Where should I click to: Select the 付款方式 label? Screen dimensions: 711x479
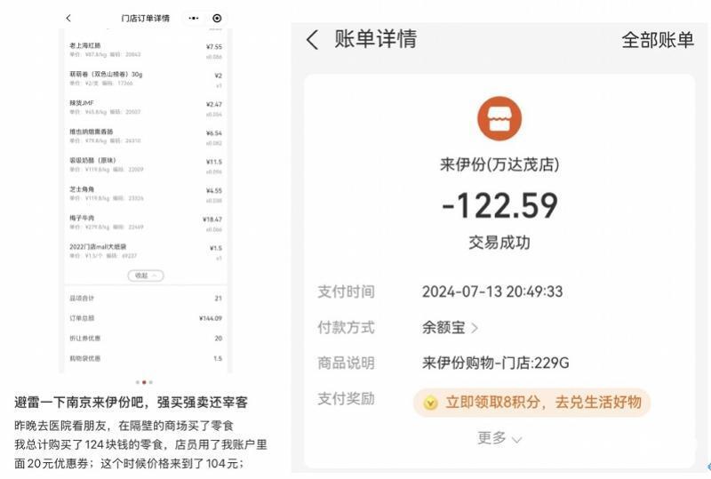pos(346,328)
